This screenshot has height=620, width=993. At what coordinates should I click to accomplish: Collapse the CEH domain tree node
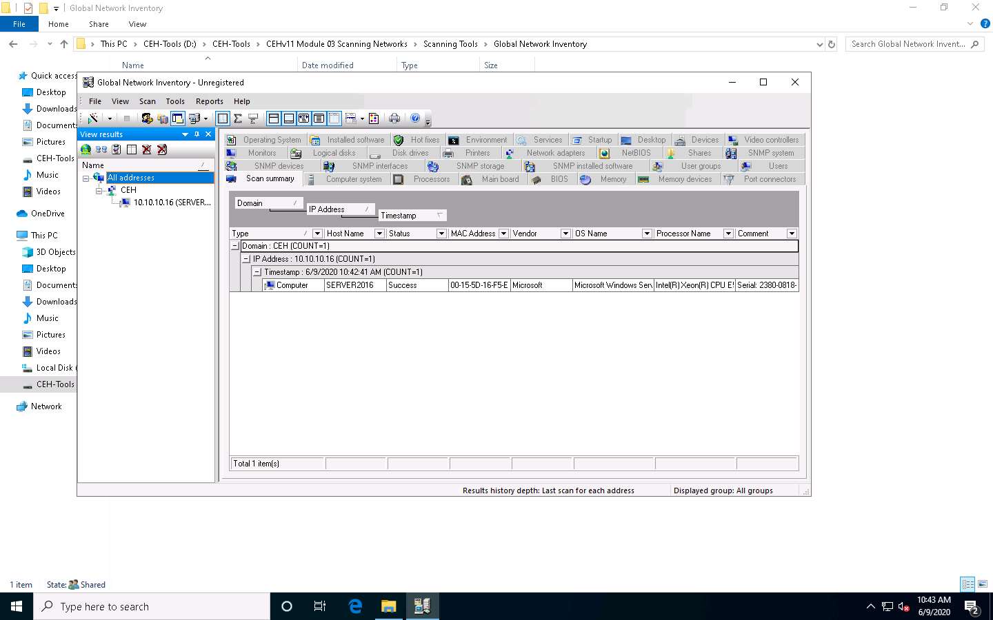click(99, 190)
